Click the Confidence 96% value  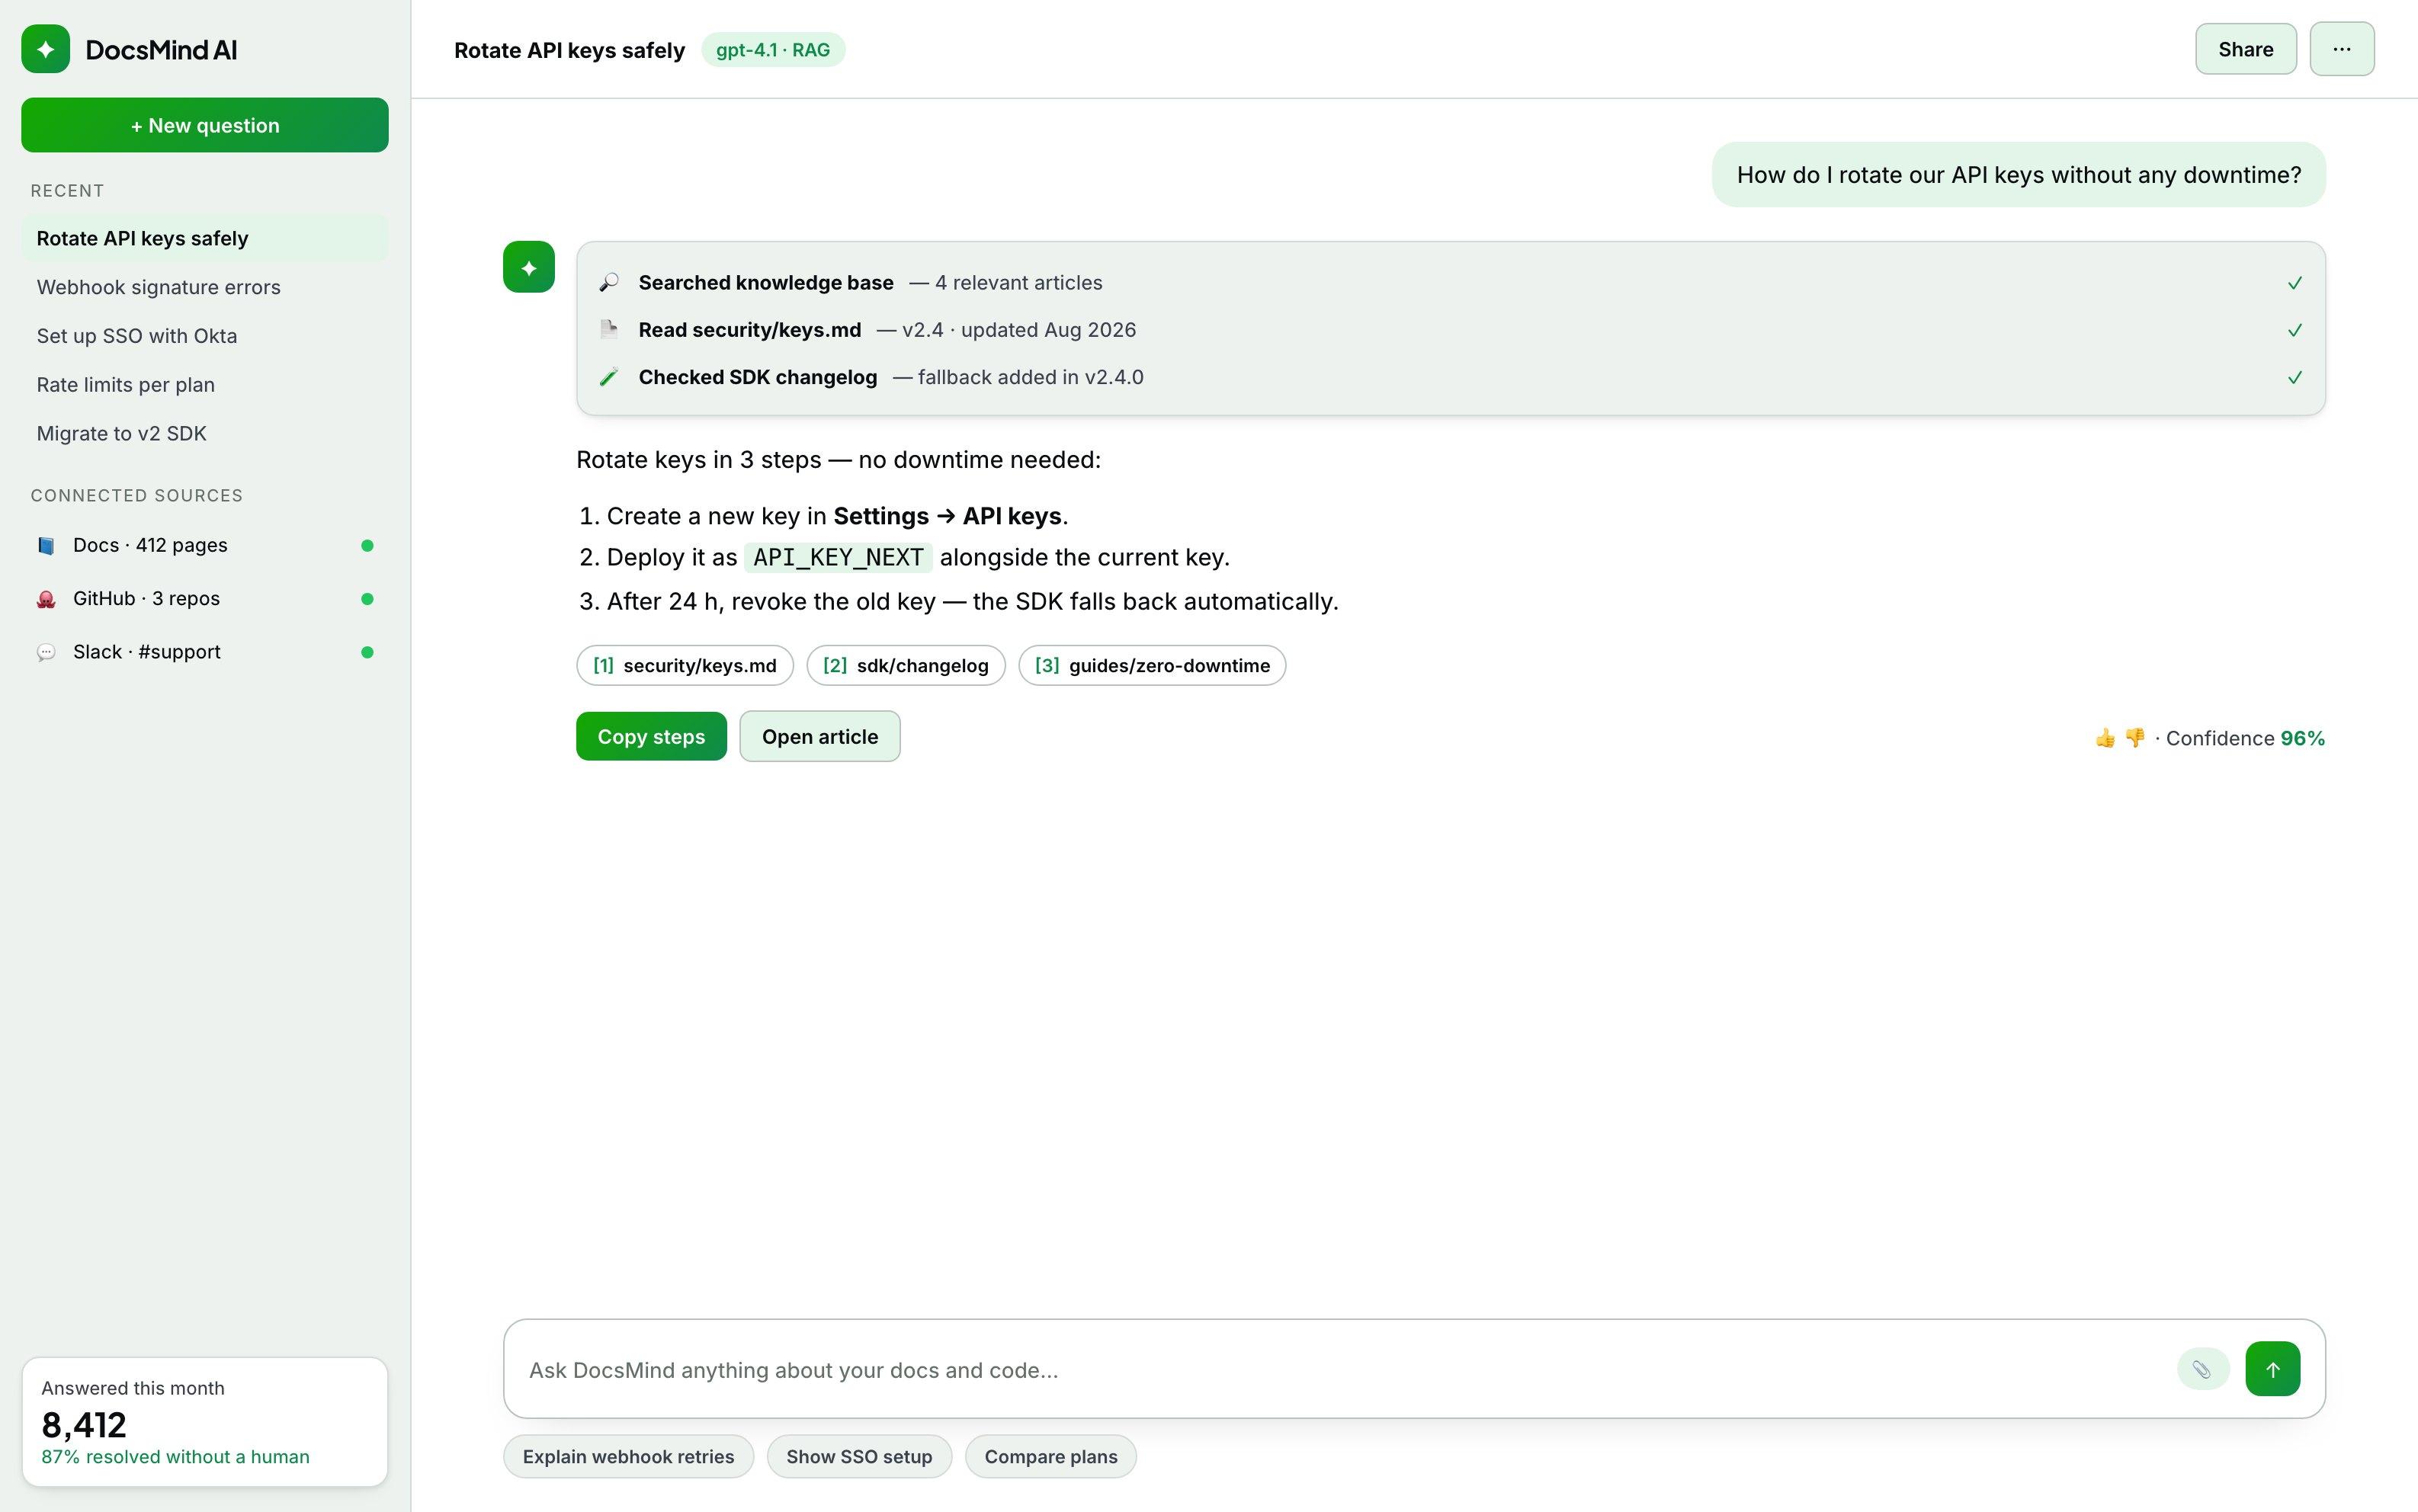(2302, 738)
